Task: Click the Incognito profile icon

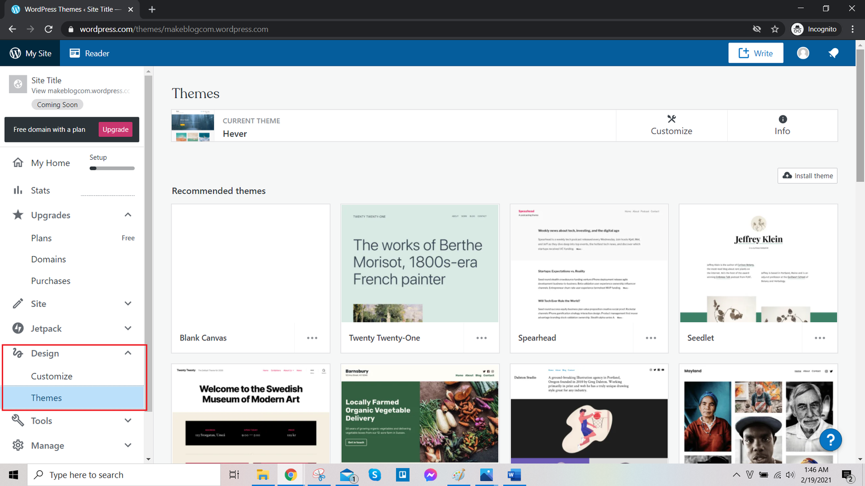Action: [797, 29]
